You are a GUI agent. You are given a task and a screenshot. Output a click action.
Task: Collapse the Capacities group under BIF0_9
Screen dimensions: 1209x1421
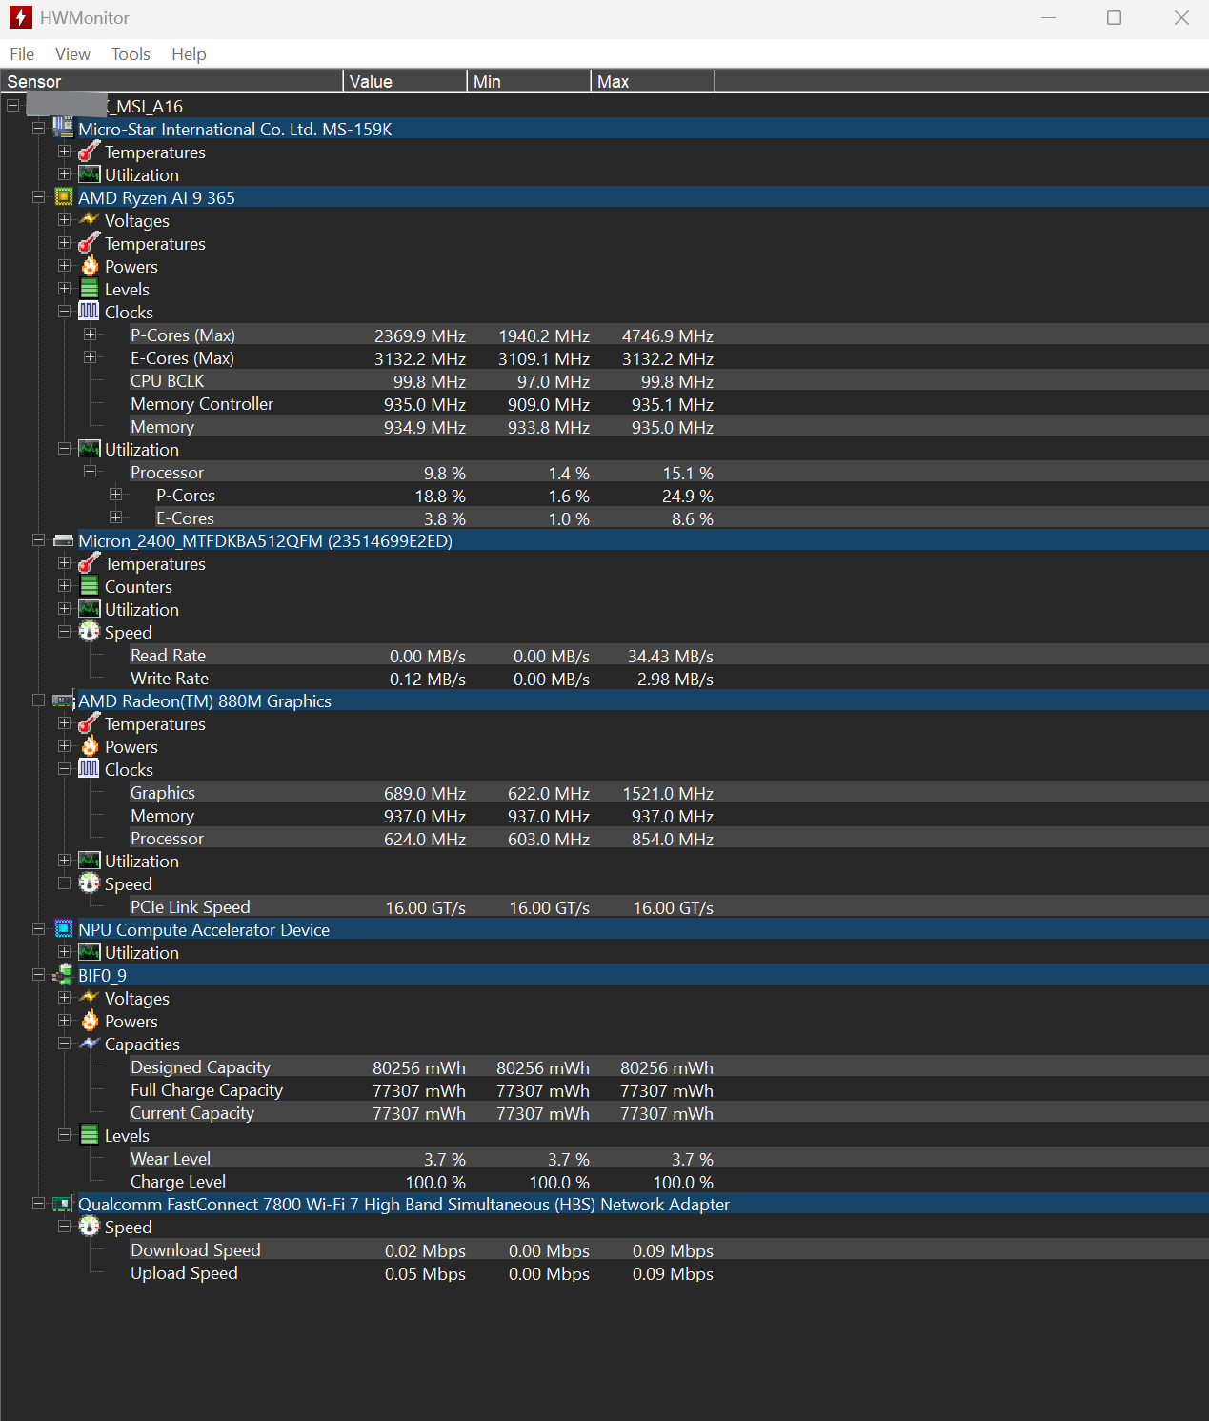click(64, 1044)
